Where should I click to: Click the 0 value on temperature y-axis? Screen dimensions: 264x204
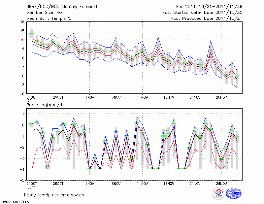click(x=23, y=76)
